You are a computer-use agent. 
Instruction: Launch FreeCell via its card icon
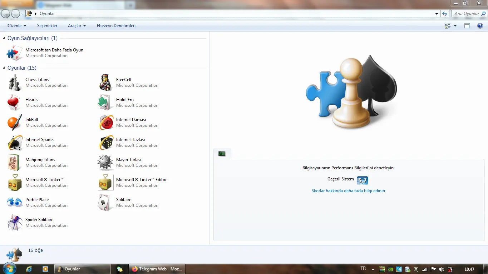pyautogui.click(x=105, y=83)
